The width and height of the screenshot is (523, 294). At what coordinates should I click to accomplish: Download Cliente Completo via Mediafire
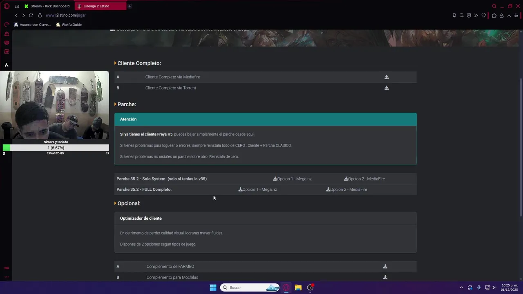point(387,77)
